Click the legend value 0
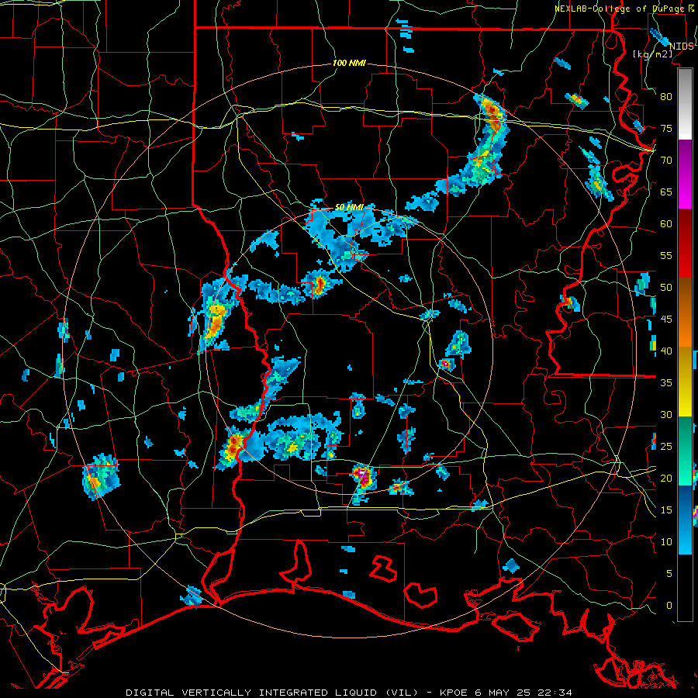This screenshot has width=698, height=698. (669, 606)
